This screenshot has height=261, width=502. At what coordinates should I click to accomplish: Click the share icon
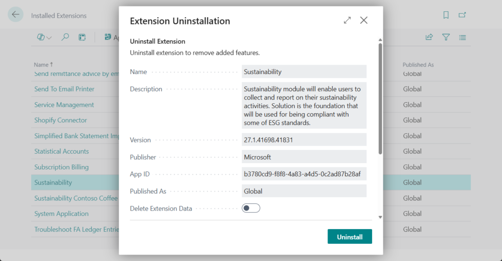[429, 37]
